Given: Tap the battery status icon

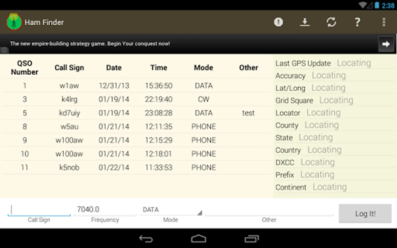Looking at the screenshot, I should click(377, 5).
